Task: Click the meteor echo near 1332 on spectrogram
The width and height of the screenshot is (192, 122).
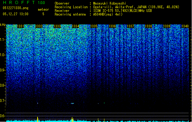Action: tap(38, 103)
